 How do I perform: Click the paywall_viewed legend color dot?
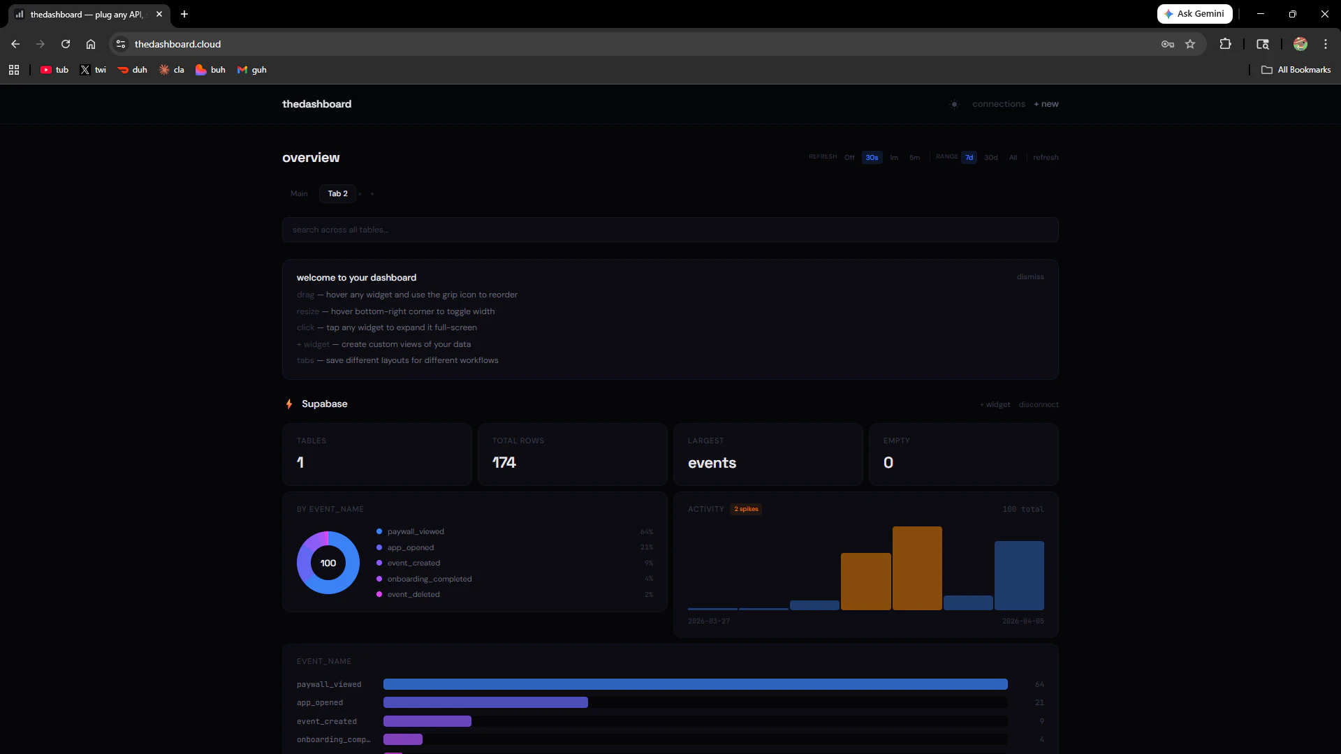click(378, 531)
